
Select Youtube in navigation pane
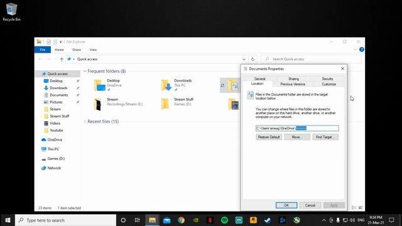coord(56,131)
